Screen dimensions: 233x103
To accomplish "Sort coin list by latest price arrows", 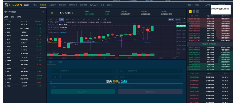I will click(x=27, y=21).
